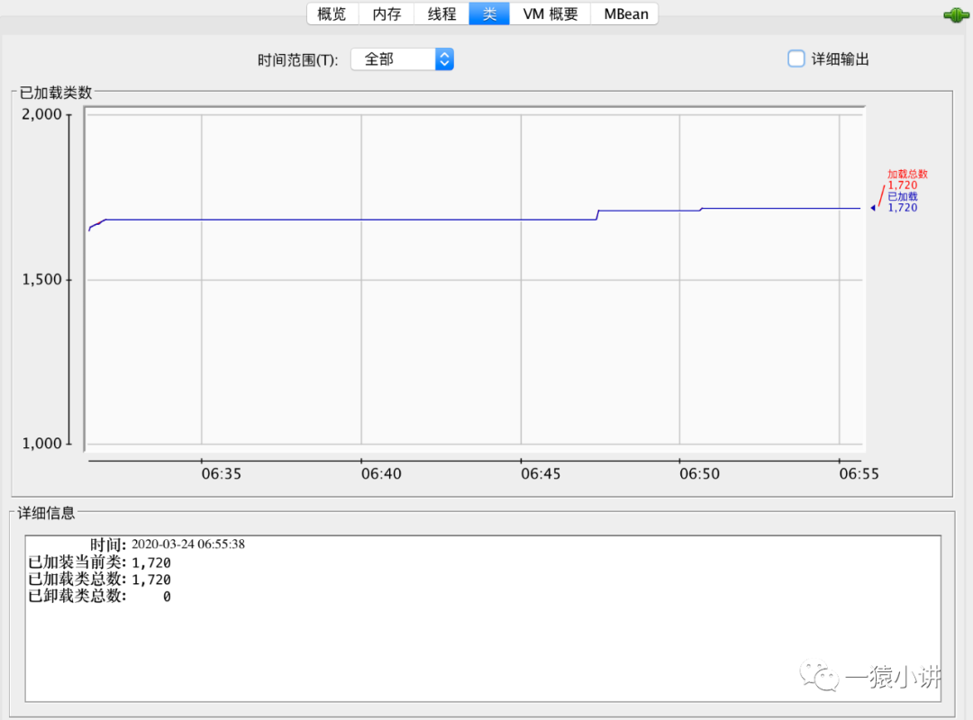This screenshot has height=720, width=973.
Task: Click the 06:50 time axis label
Action: point(699,473)
